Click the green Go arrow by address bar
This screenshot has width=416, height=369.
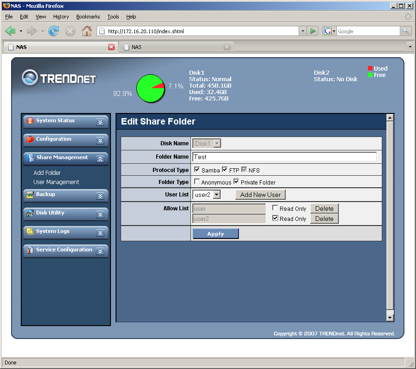(313, 31)
